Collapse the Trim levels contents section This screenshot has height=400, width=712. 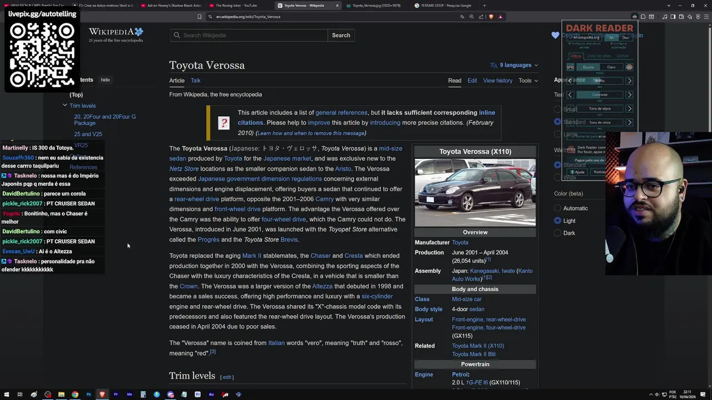tap(65, 106)
